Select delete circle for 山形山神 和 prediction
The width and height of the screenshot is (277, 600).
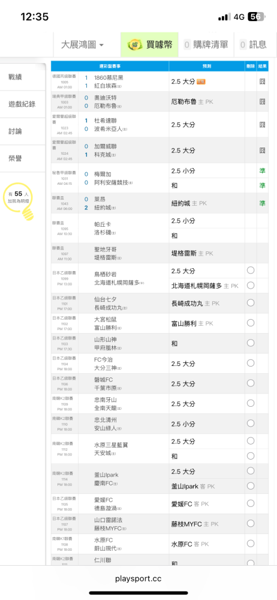click(x=251, y=343)
